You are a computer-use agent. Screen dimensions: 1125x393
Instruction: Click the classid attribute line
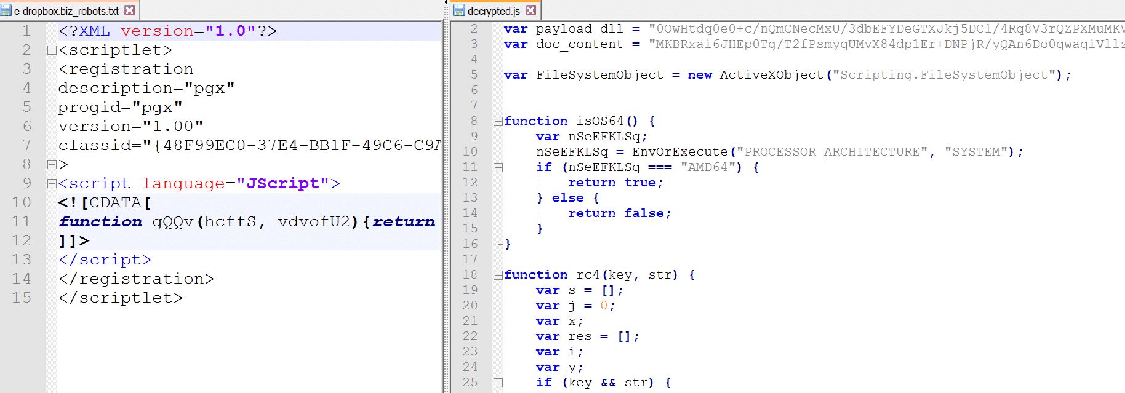point(249,146)
